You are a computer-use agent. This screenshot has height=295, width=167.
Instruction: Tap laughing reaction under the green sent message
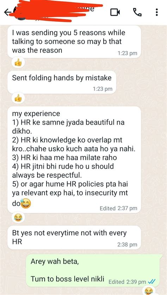[149, 291]
